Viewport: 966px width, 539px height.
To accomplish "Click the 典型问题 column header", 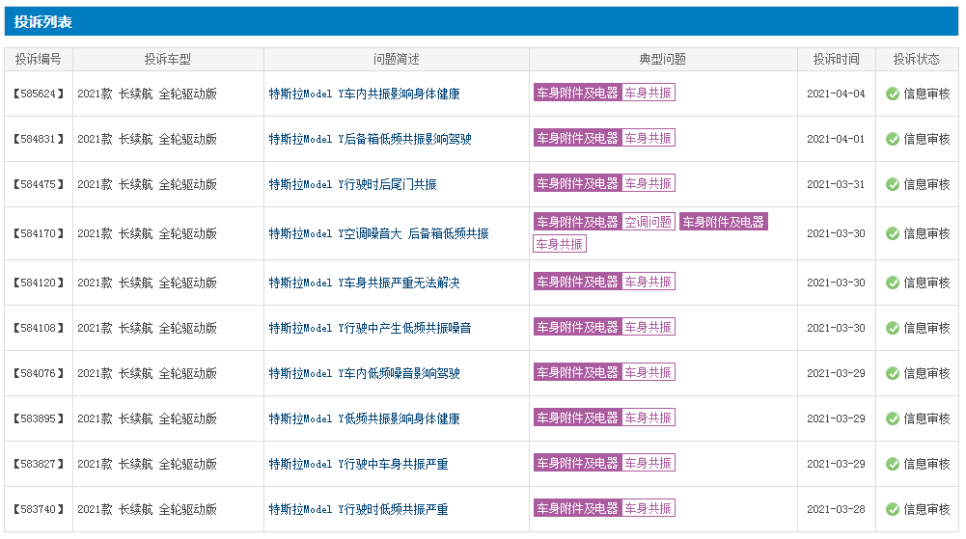I will pos(663,59).
